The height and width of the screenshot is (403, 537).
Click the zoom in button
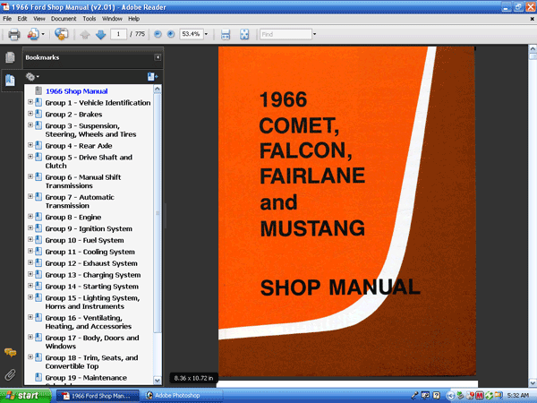[171, 34]
